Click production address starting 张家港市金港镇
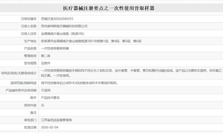This screenshot has height=135, width=223. point(91,41)
